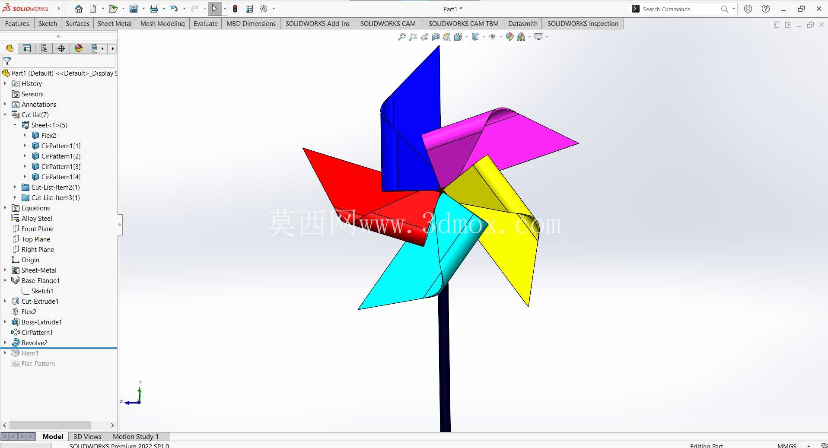
Task: Open the Sheet Metal tab
Action: (115, 24)
